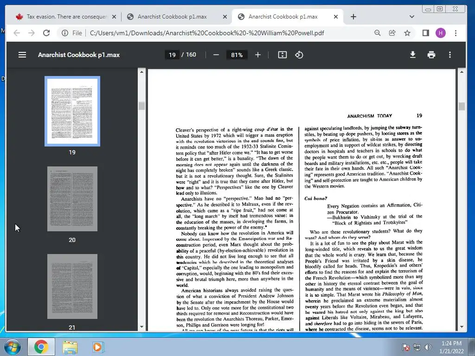Click thumbnail panel scroll up arrow
475x356 pixels.
pos(141,72)
